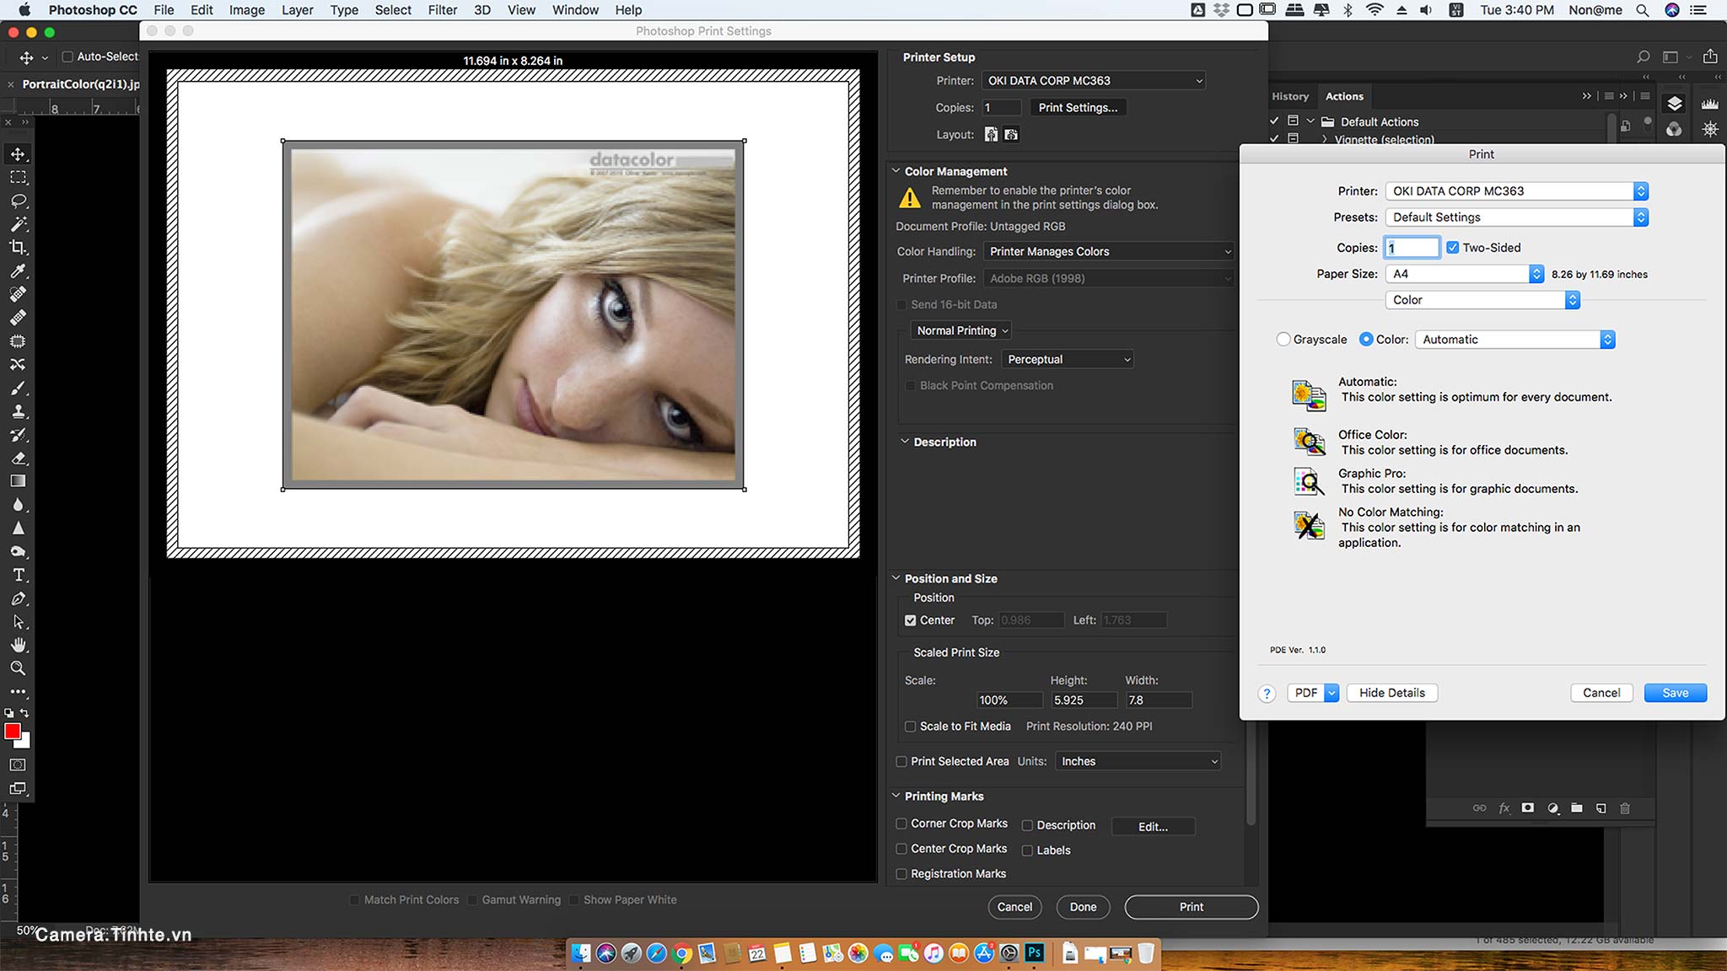This screenshot has height=971, width=1727.
Task: Click the Eyedropper tool icon
Action: [x=17, y=271]
